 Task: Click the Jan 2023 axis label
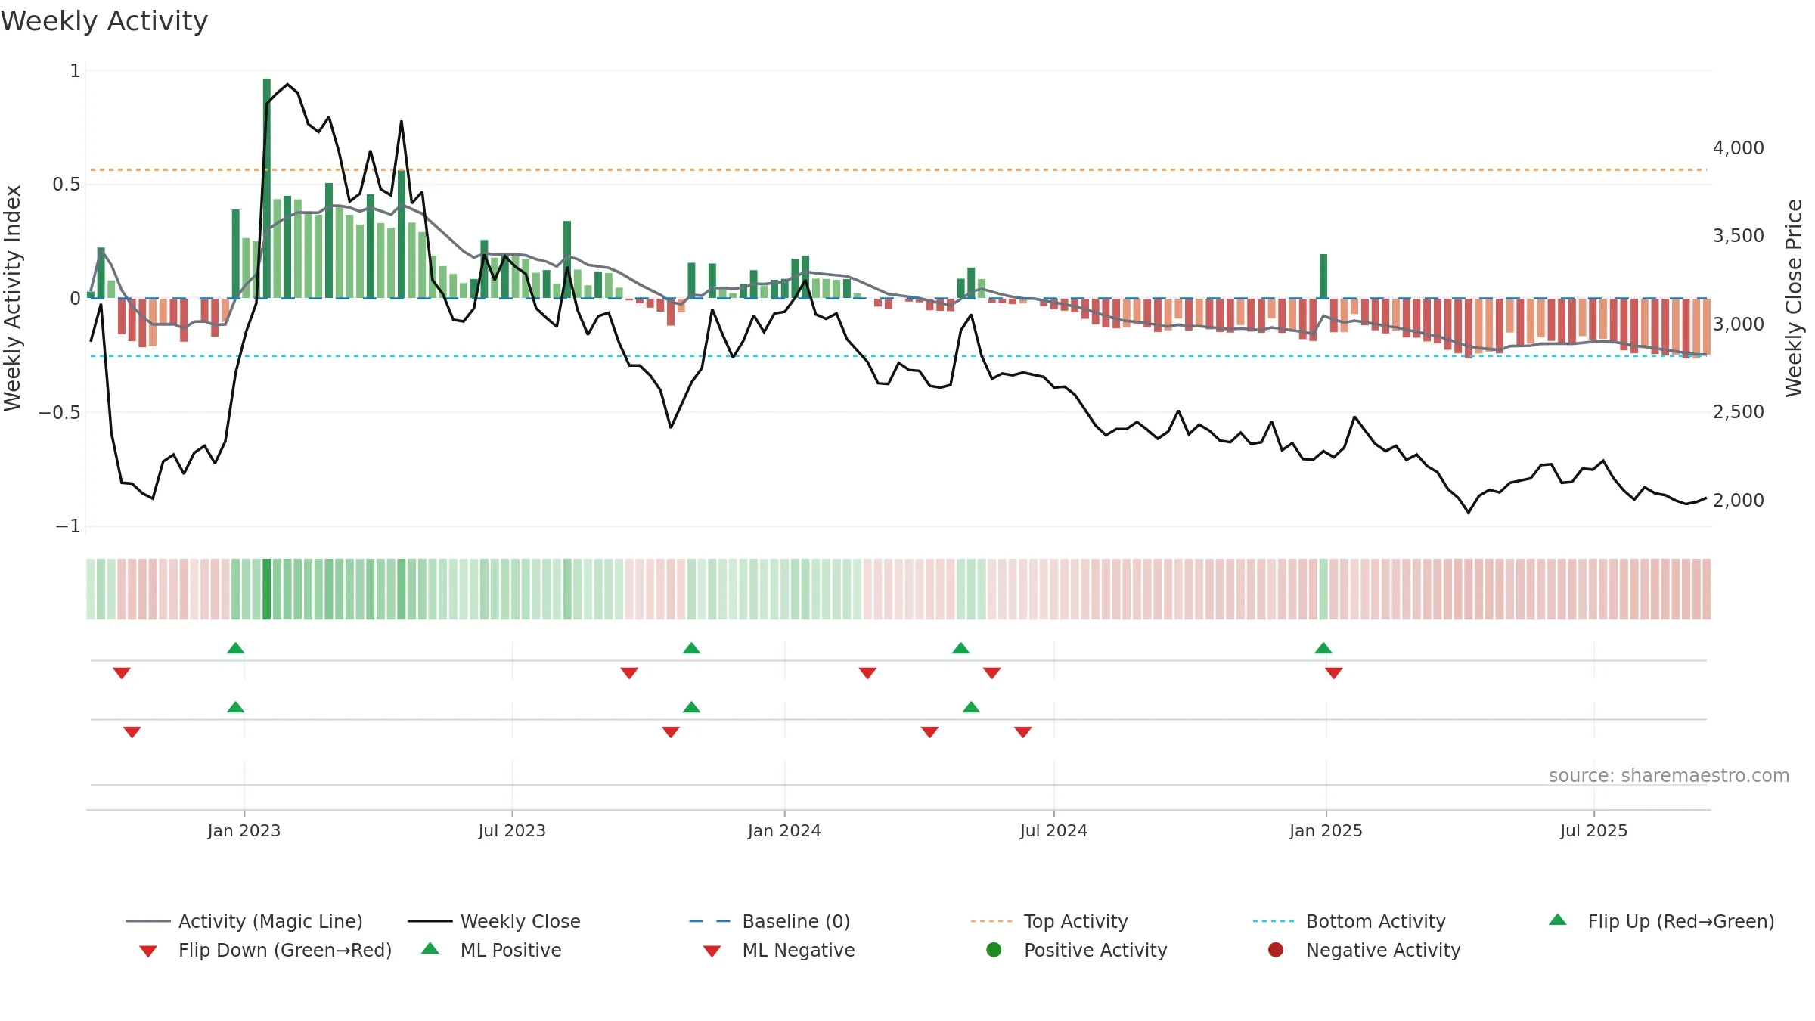click(x=244, y=830)
